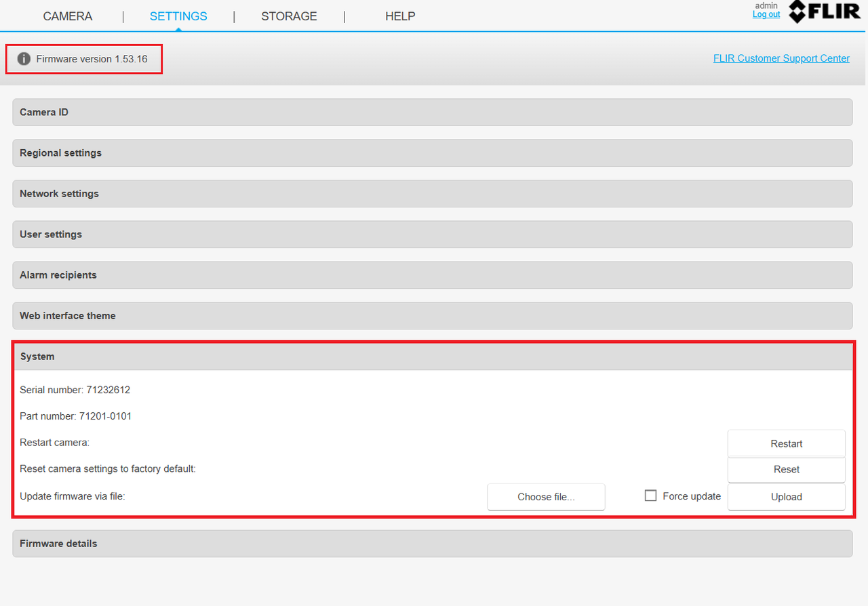Open the FLIR Customer Support Center link

(781, 58)
